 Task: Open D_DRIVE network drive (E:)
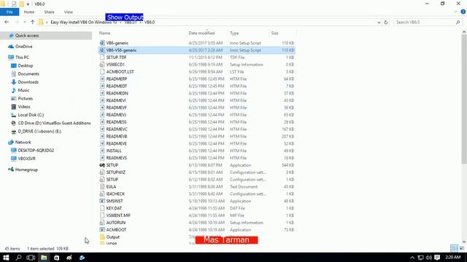tap(39, 131)
